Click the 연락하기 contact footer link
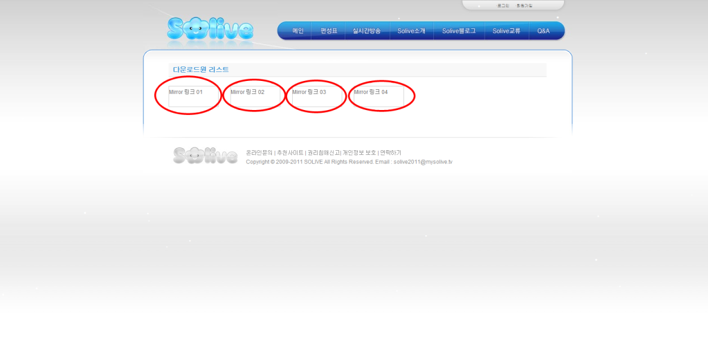Image resolution: width=708 pixels, height=339 pixels. (x=390, y=153)
